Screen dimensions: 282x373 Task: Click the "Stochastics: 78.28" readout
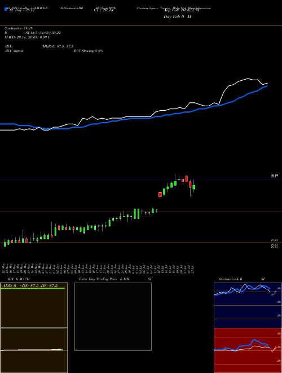click(18, 28)
